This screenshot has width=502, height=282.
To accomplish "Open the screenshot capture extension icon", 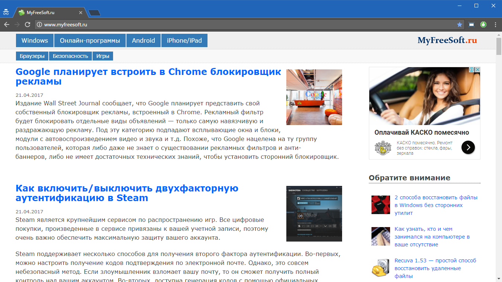I will pos(472,24).
